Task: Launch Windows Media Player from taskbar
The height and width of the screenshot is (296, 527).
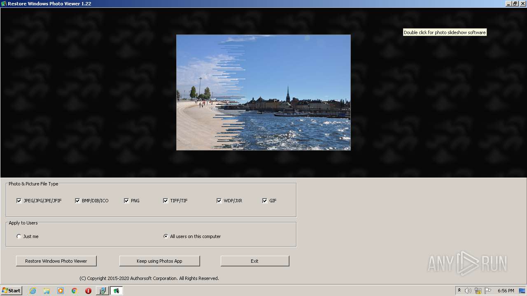Action: click(61, 291)
